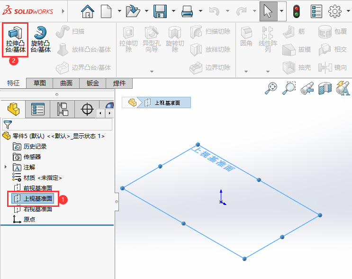Open DimXpertManager crosshair tab
The height and width of the screenshot is (279, 352).
87,109
